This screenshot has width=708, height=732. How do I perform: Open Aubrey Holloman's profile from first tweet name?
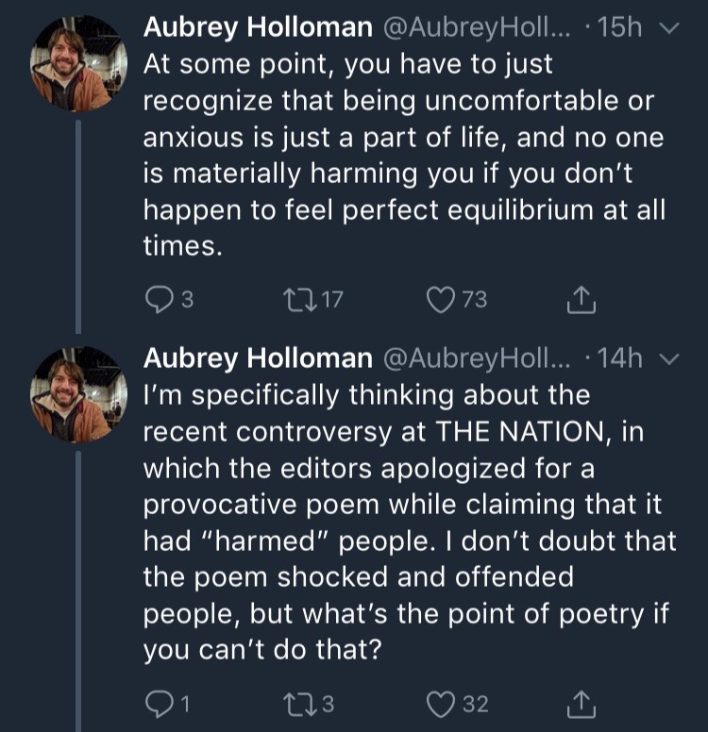pos(258,28)
